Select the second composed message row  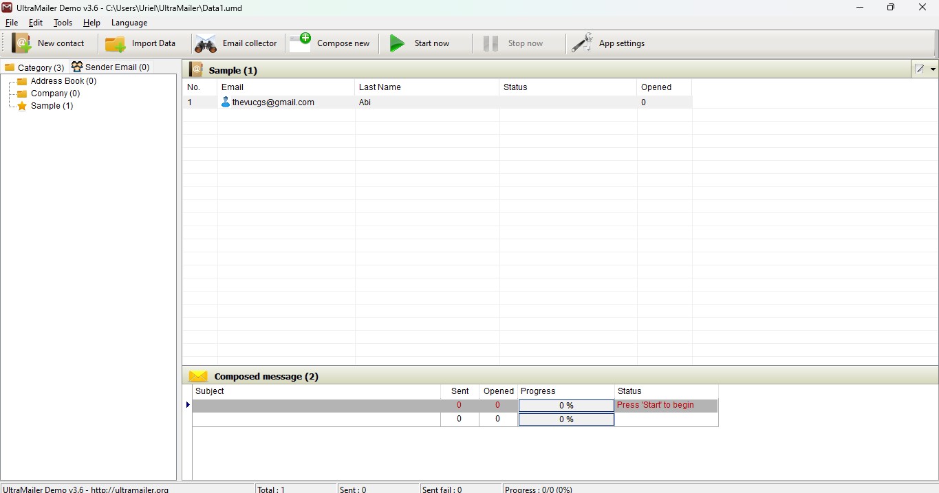coord(315,419)
